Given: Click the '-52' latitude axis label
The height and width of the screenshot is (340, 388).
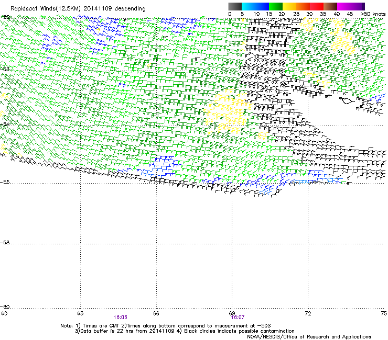Looking at the screenshot, I should (5, 70).
